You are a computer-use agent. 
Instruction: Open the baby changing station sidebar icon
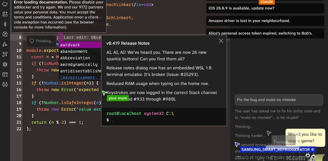[x=5, y=44]
